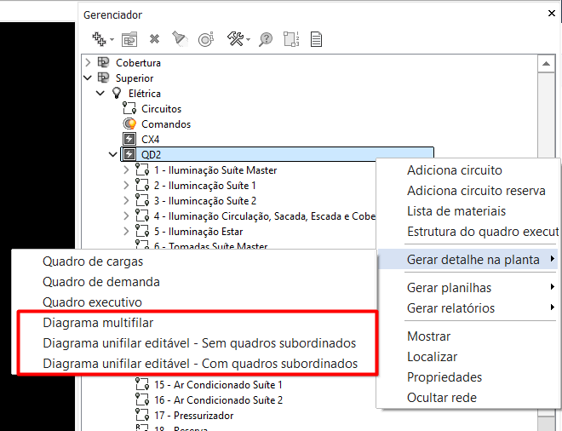Collapse the Superior tree node
The width and height of the screenshot is (562, 431).
pos(88,78)
